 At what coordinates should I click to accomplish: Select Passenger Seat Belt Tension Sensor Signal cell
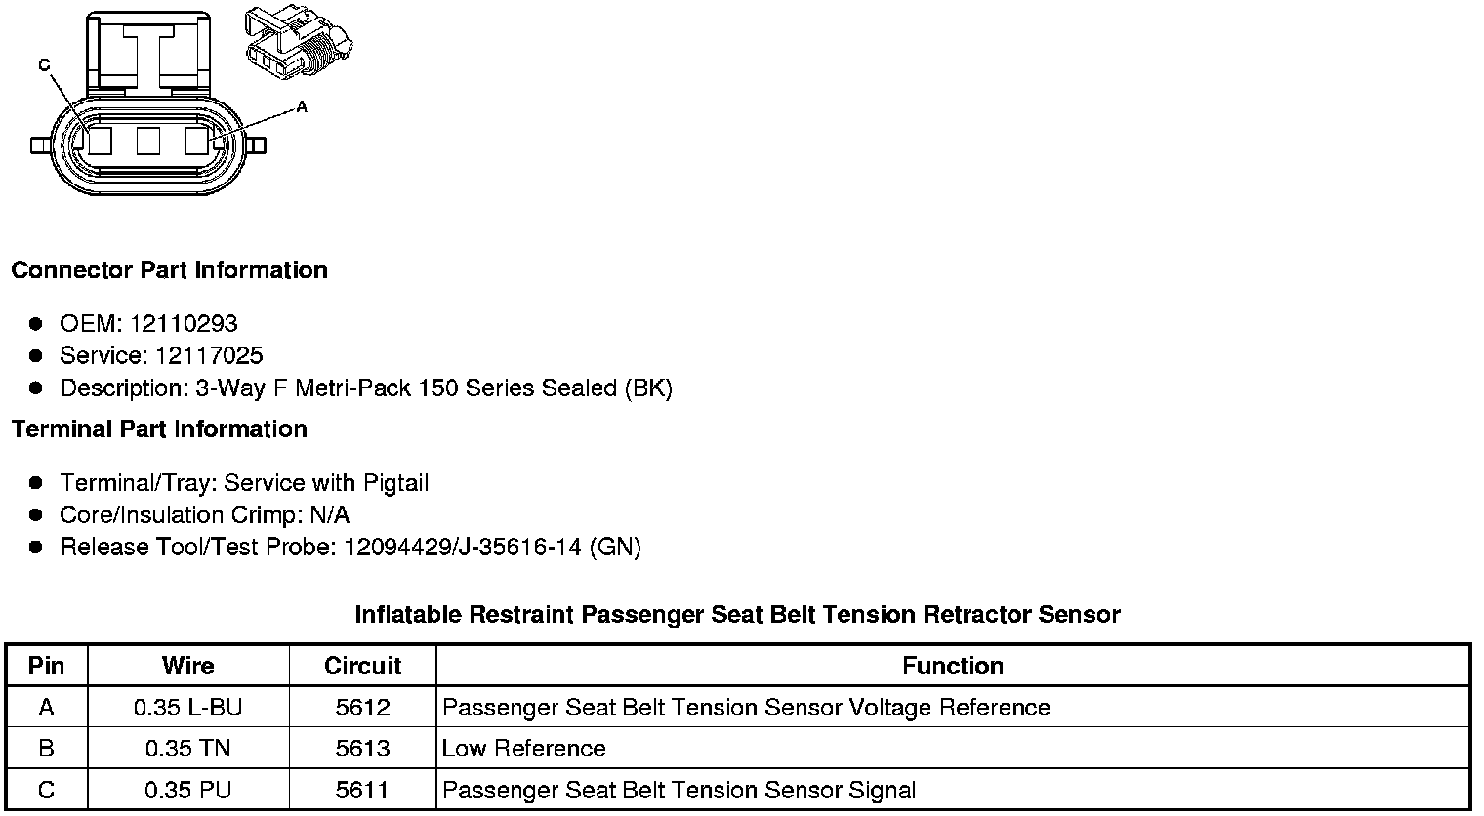coord(679,790)
